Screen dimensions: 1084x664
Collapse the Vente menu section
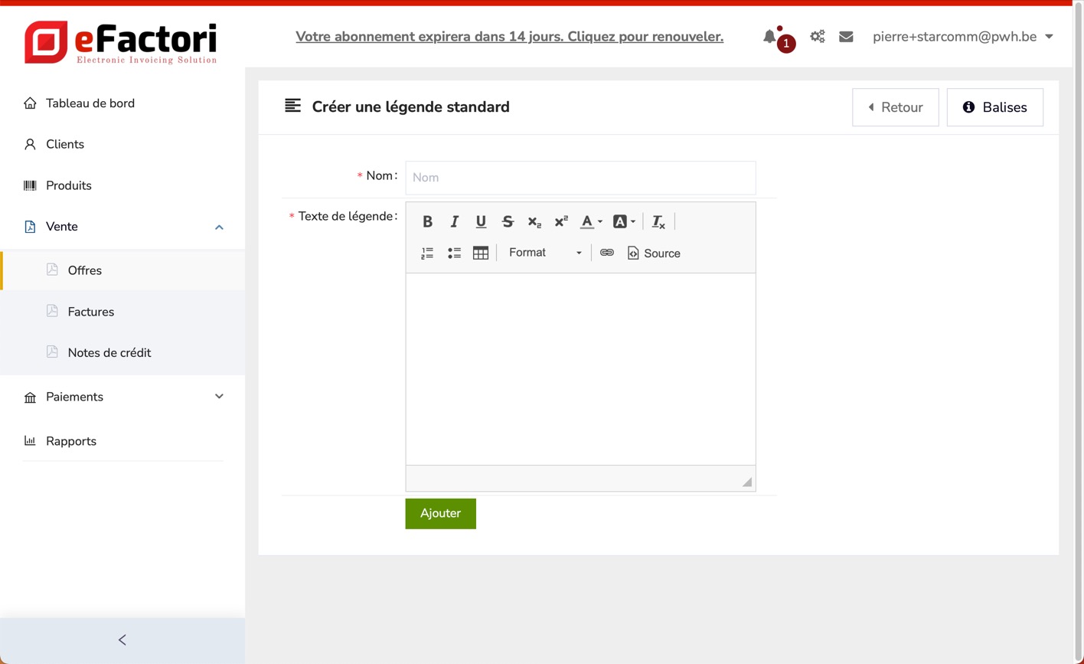219,227
